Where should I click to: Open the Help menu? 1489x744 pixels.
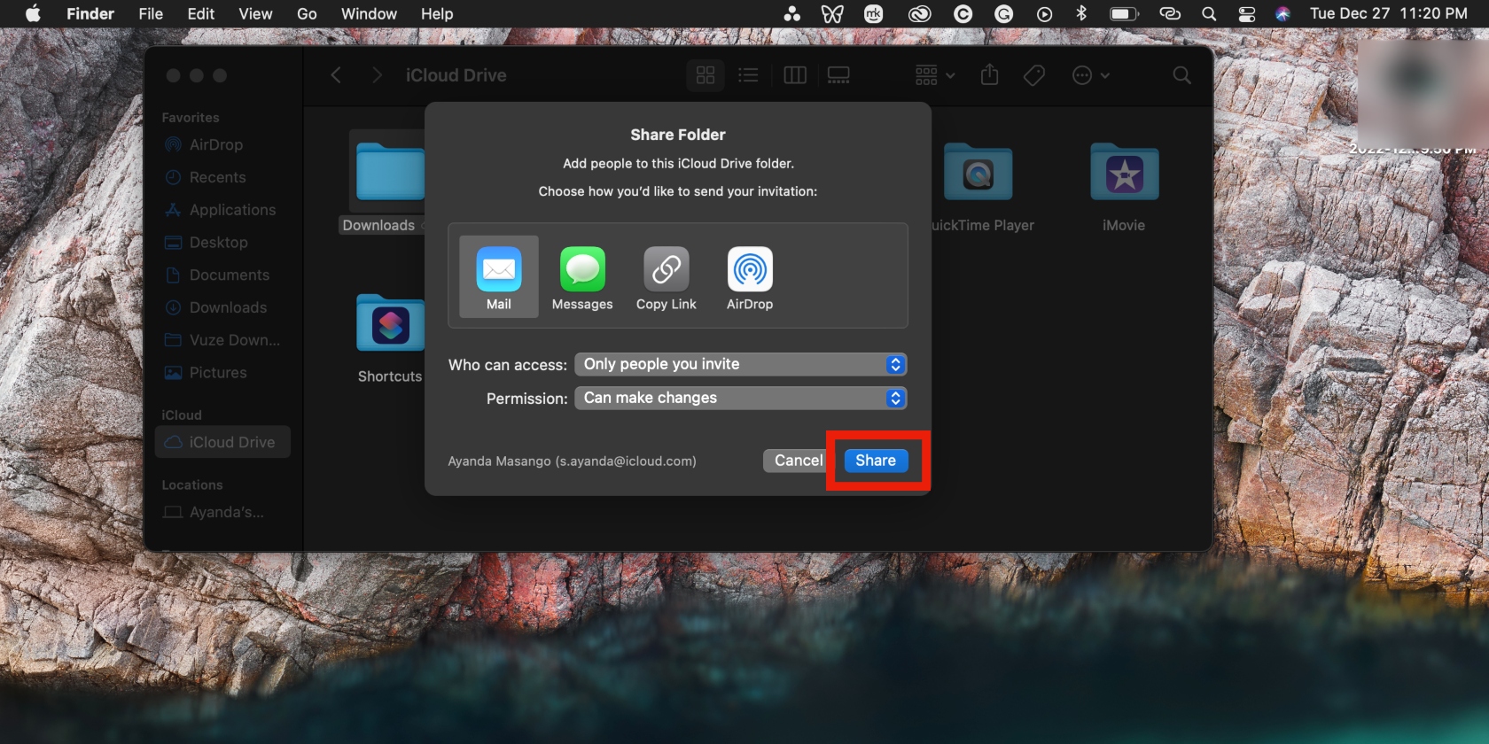click(437, 13)
